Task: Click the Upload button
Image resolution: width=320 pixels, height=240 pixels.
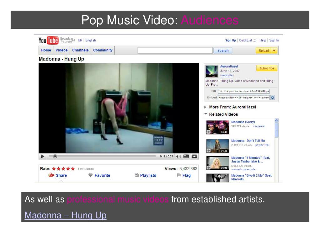Action: (264, 50)
